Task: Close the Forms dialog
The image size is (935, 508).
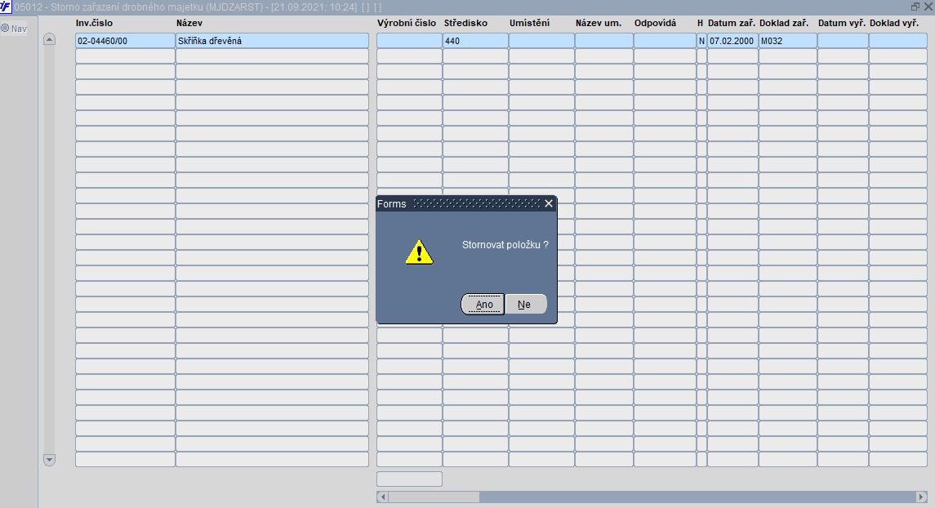Action: click(549, 204)
